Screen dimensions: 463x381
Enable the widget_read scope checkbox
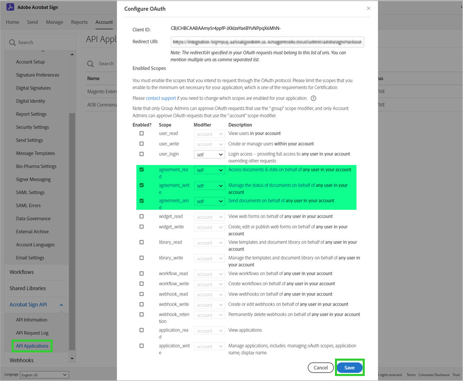tap(141, 216)
